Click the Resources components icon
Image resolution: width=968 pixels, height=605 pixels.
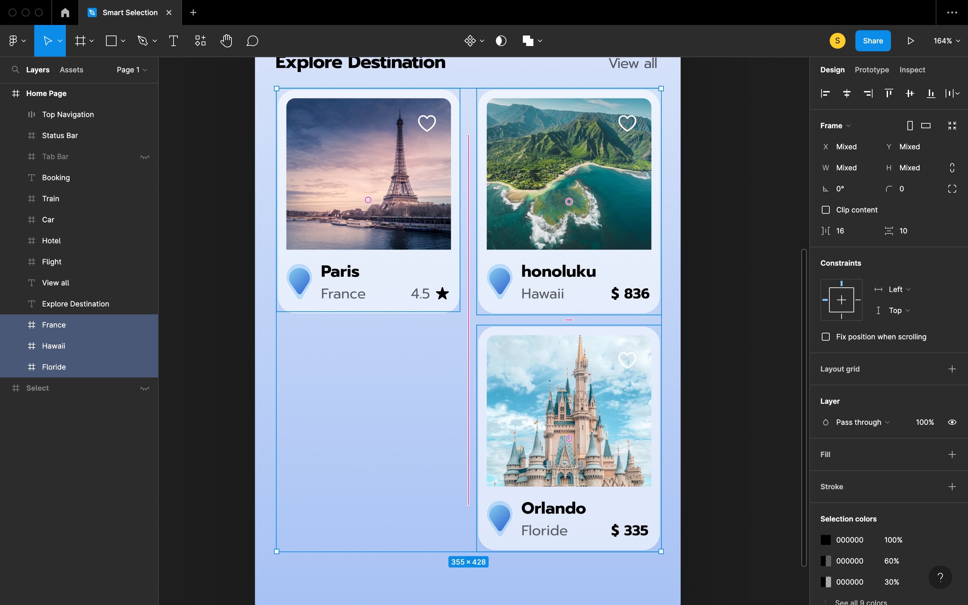[200, 41]
